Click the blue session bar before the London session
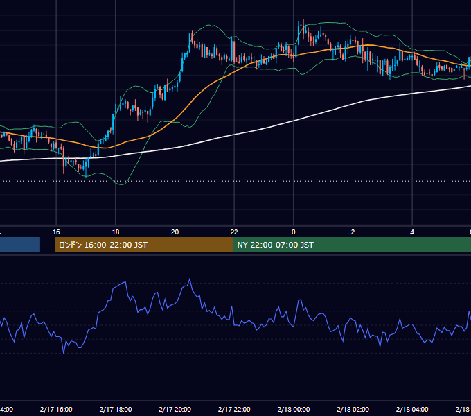Screen dimensions: 471x416 pos(20,245)
